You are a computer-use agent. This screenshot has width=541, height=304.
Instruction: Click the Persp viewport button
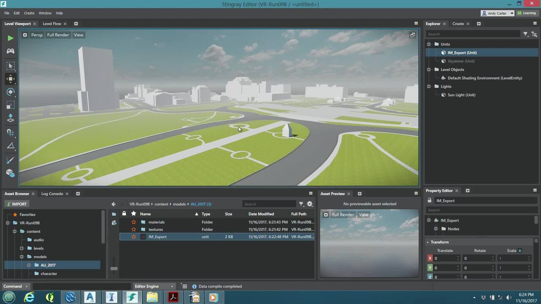[37, 35]
